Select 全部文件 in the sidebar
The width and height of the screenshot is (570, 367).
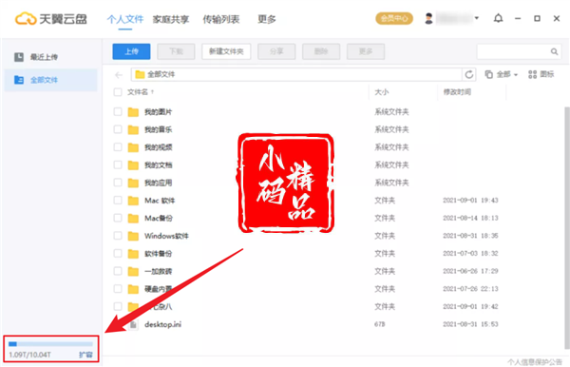[50, 80]
